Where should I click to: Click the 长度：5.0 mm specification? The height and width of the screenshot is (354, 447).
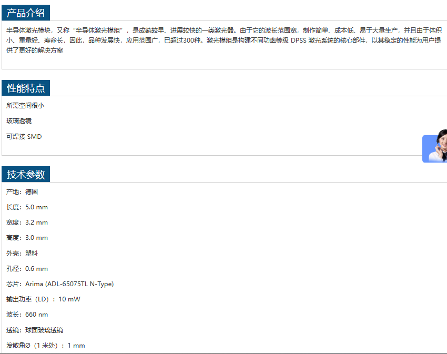tap(27, 207)
